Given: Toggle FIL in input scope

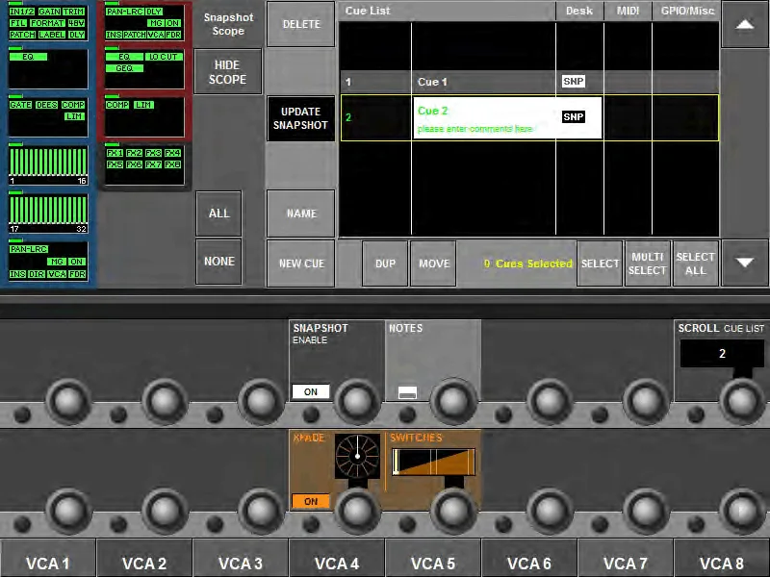Looking at the screenshot, I should 17,23.
